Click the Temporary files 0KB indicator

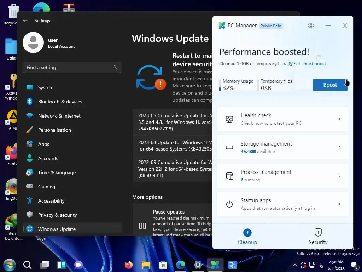[275, 85]
